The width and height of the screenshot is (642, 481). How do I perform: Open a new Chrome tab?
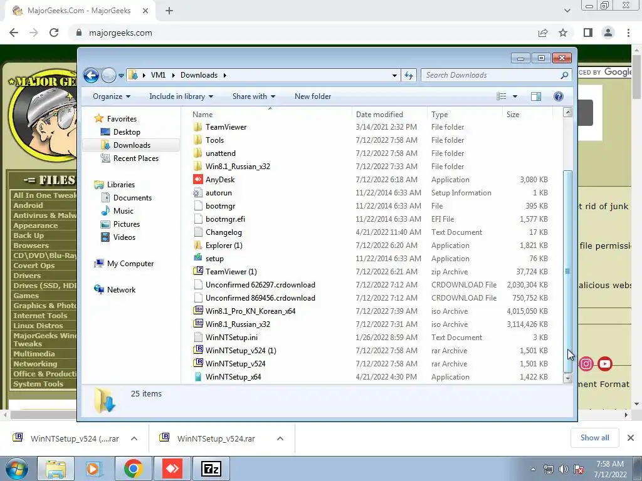[x=169, y=11]
